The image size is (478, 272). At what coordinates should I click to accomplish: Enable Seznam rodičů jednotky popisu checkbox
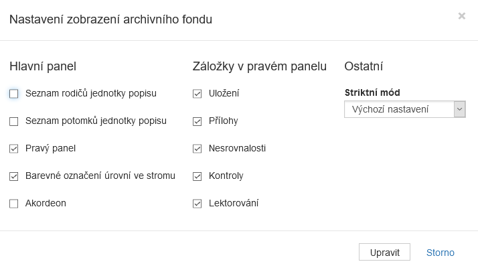pyautogui.click(x=14, y=94)
